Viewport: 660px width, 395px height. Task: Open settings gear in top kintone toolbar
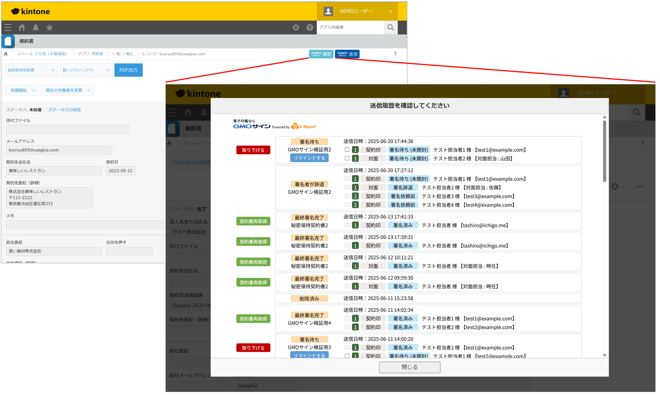pyautogui.click(x=296, y=28)
